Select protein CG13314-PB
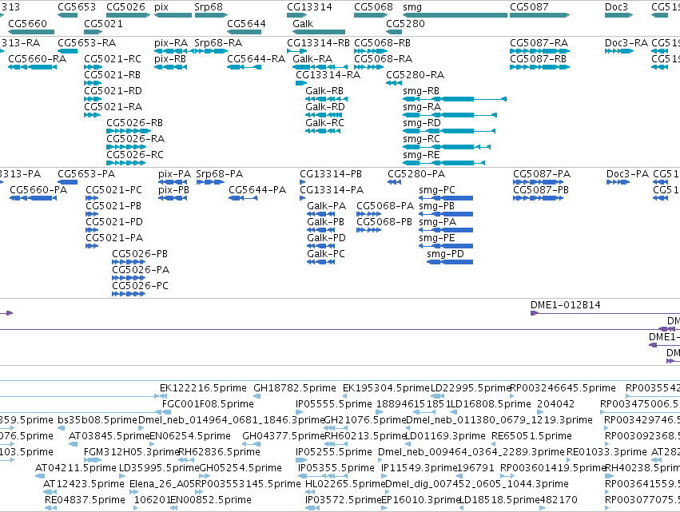Viewport: 680px width, 512px height. (302, 182)
